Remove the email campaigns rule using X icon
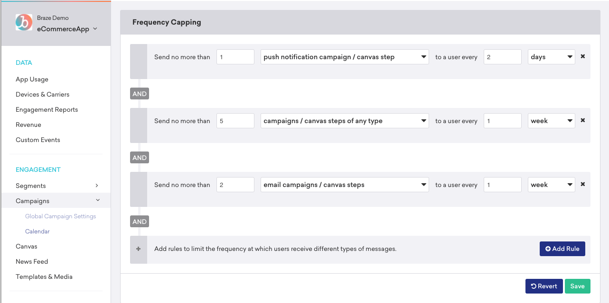 583,184
